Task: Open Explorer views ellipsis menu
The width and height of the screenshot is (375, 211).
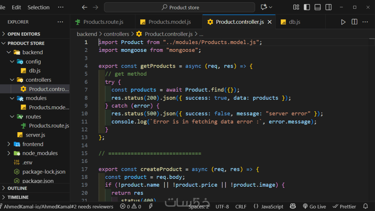Action: pyautogui.click(x=60, y=22)
